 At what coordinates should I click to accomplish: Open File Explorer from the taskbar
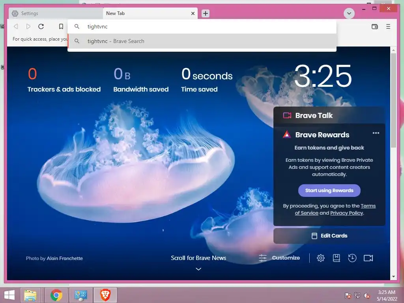pyautogui.click(x=30, y=295)
